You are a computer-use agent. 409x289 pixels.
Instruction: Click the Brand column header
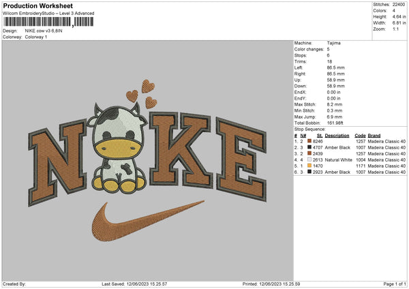click(374, 136)
